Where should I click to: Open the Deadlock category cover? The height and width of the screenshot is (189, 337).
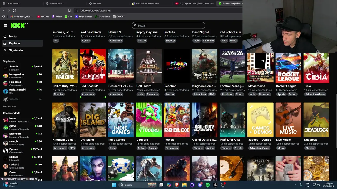click(316, 120)
